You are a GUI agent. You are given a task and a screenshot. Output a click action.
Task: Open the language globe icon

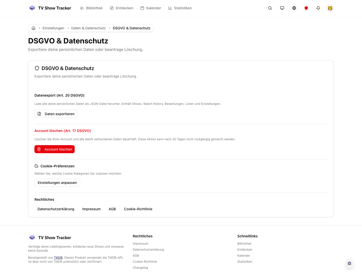pyautogui.click(x=294, y=8)
